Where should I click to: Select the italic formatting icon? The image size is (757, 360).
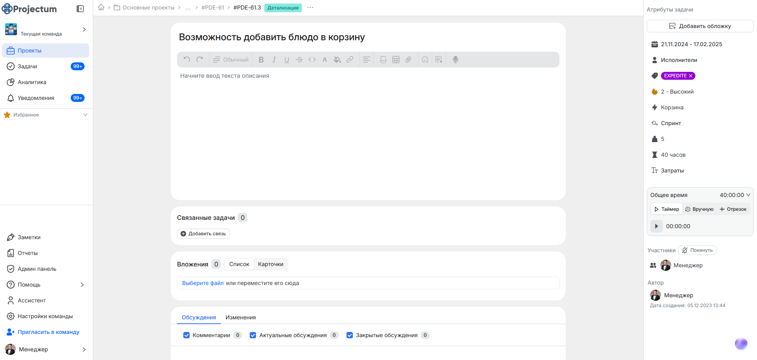click(x=274, y=59)
